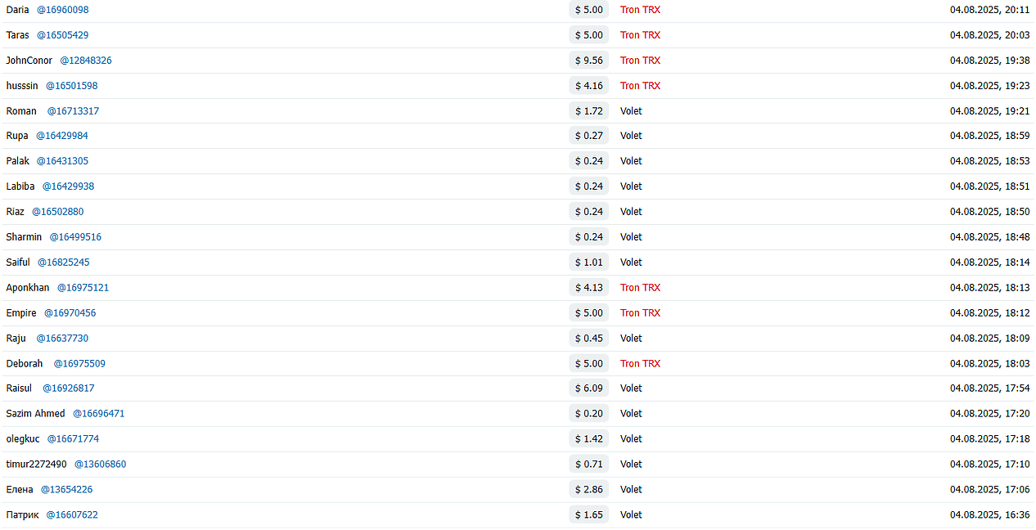Open Елена's user link @13654226
Image resolution: width=1036 pixels, height=530 pixels.
[67, 490]
